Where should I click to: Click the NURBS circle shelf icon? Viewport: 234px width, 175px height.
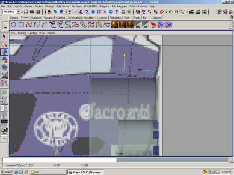click(14, 25)
